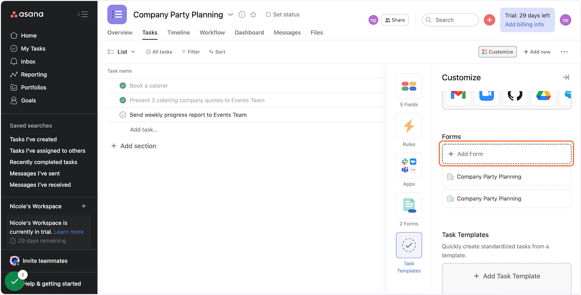This screenshot has width=581, height=295.
Task: Open Portfolios in the sidebar
Action: (x=33, y=87)
